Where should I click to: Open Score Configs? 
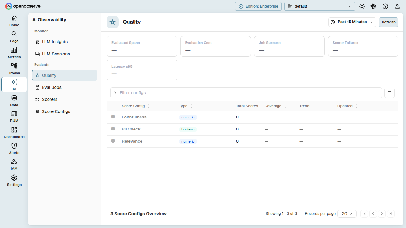[64, 111]
